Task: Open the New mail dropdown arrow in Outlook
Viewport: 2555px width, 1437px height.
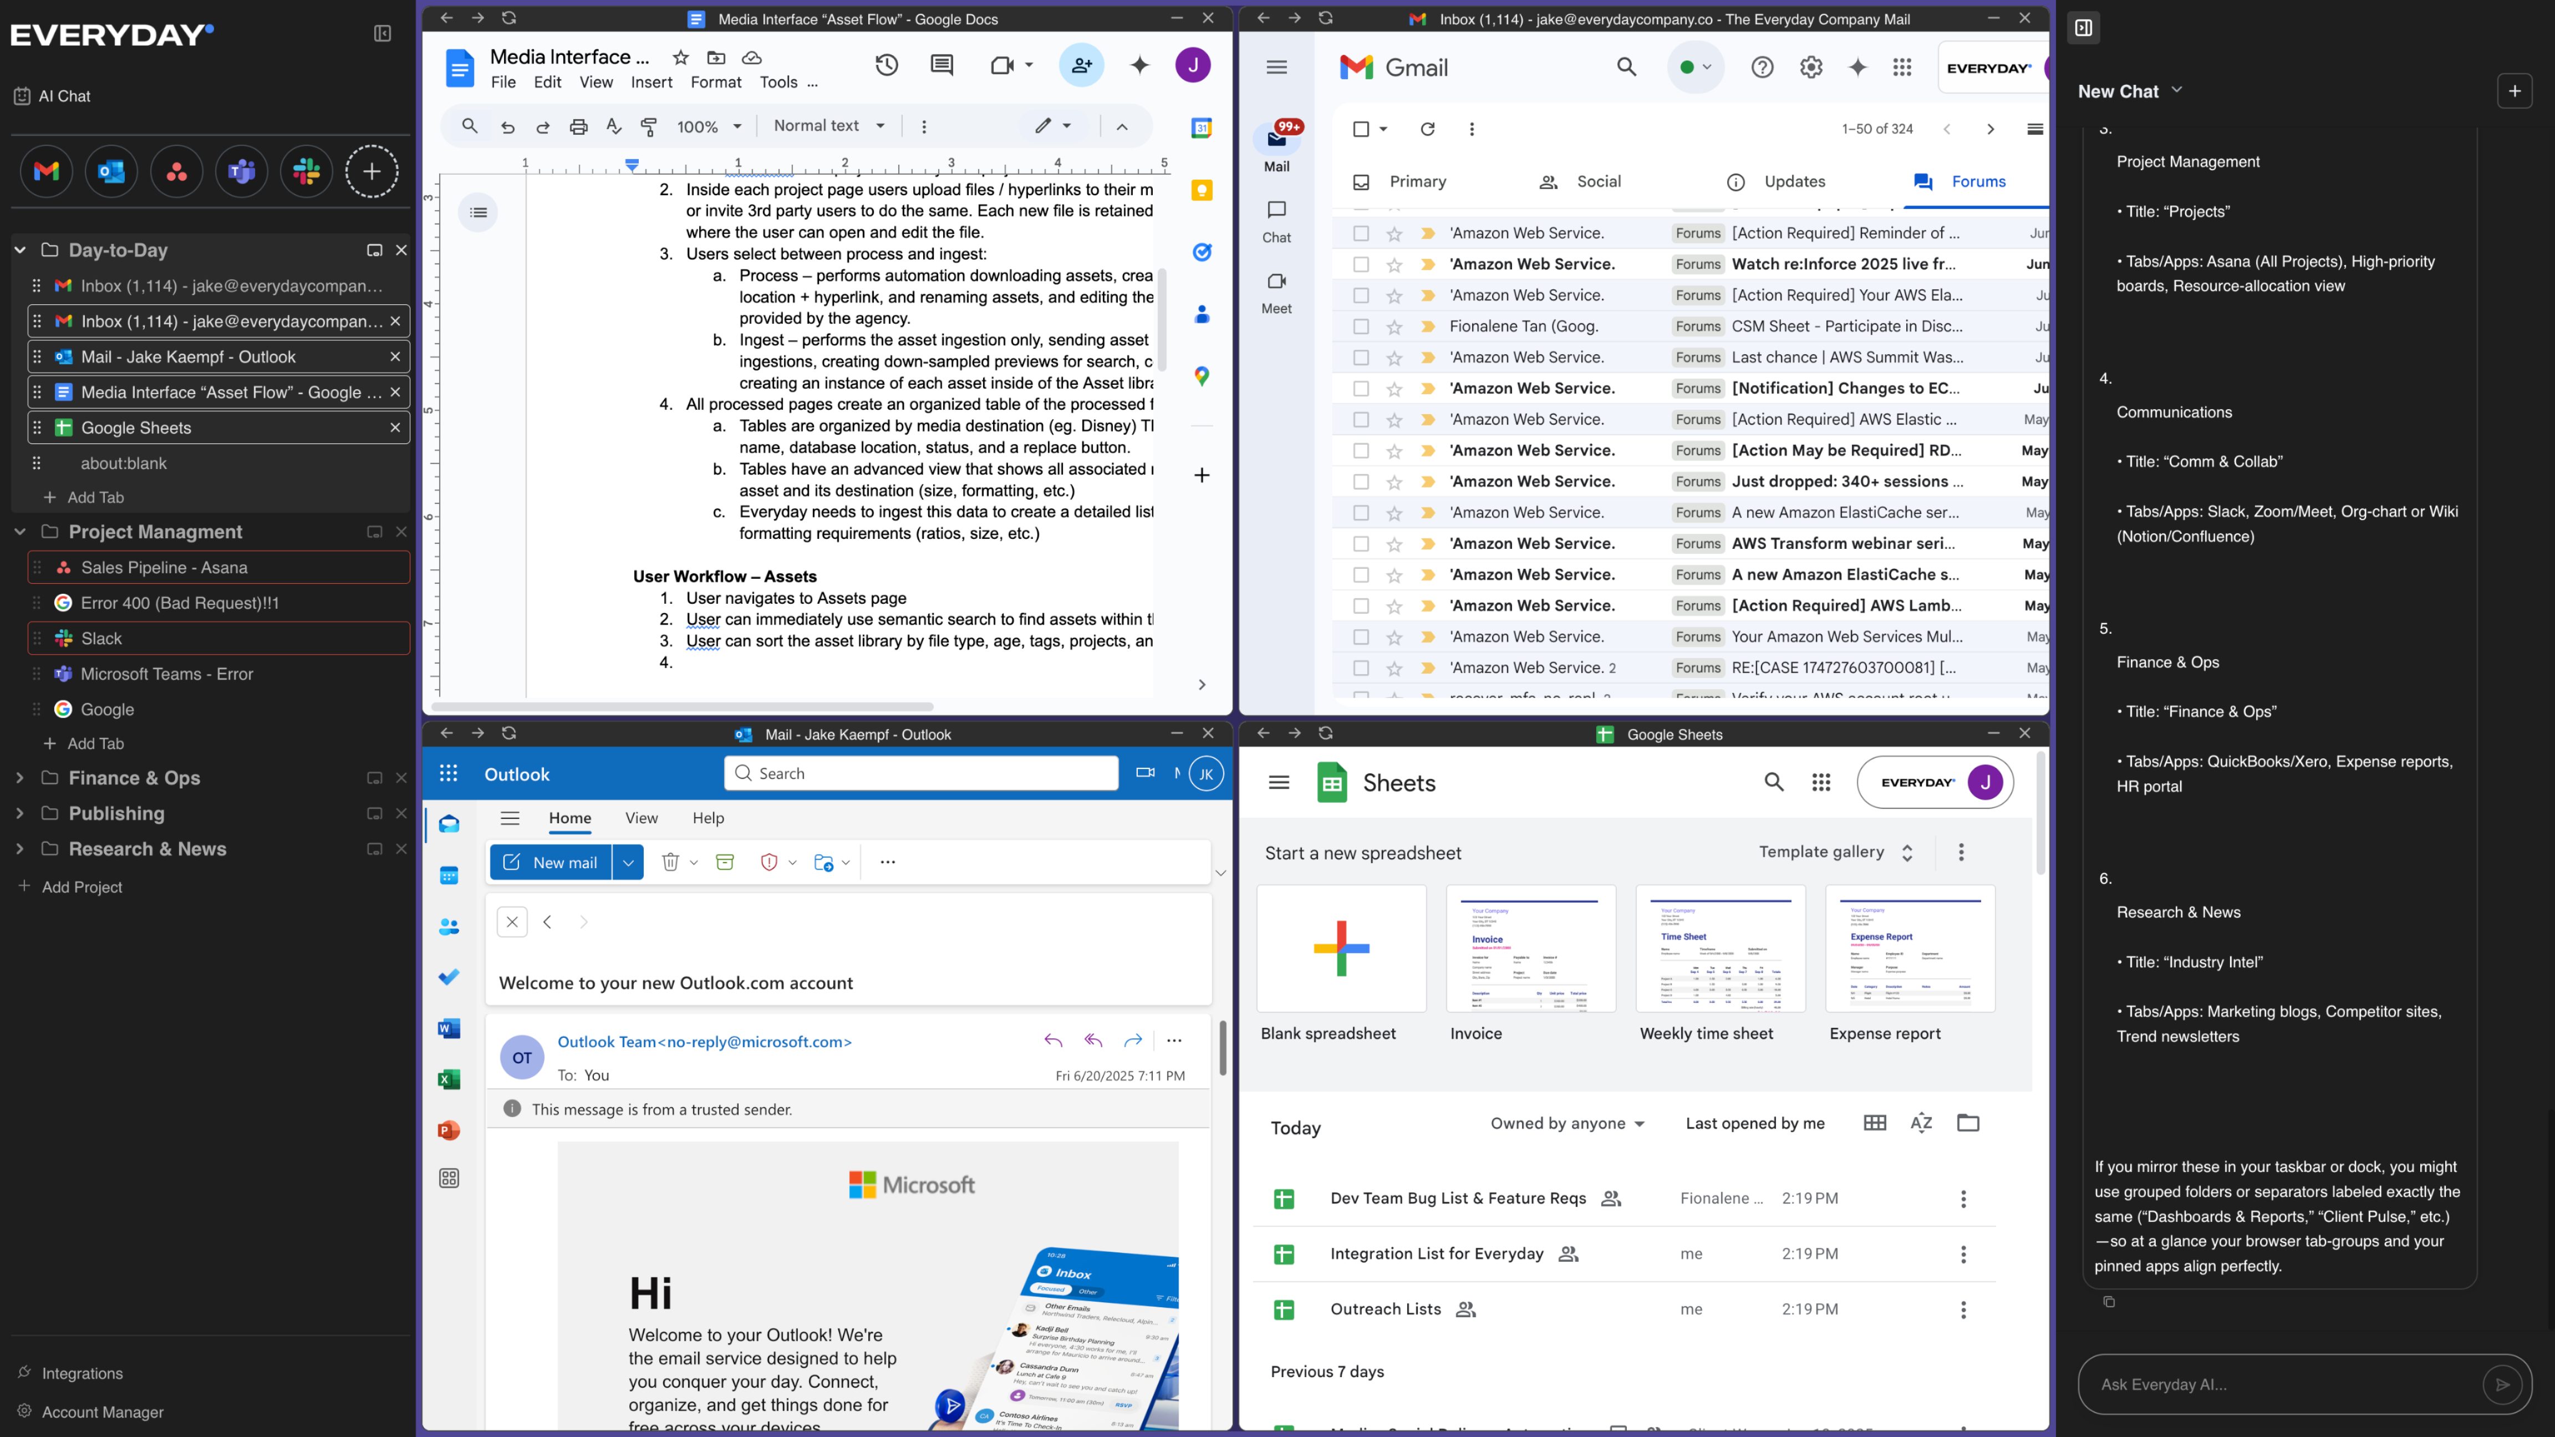Action: coord(628,862)
